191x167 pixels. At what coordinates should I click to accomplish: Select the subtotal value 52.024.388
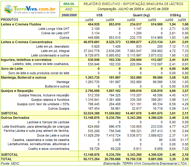[x=92, y=113]
